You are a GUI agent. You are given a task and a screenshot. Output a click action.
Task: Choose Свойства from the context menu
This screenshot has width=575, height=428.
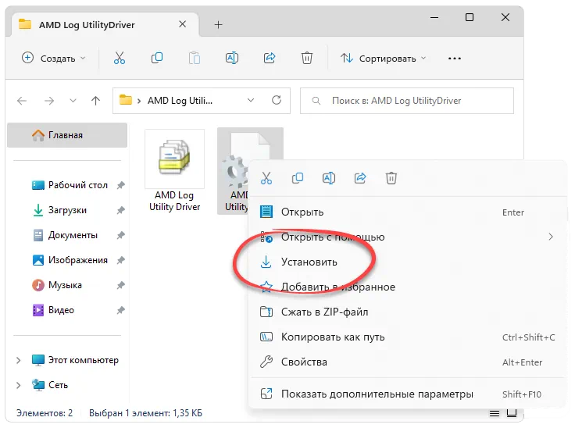(408, 362)
